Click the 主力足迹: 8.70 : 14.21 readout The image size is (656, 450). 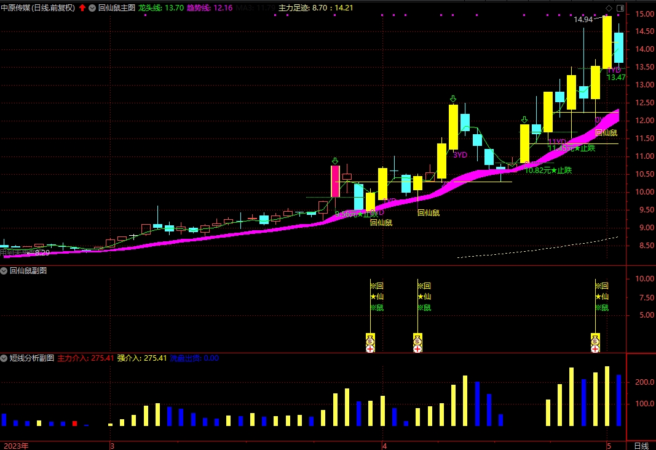[x=316, y=7]
